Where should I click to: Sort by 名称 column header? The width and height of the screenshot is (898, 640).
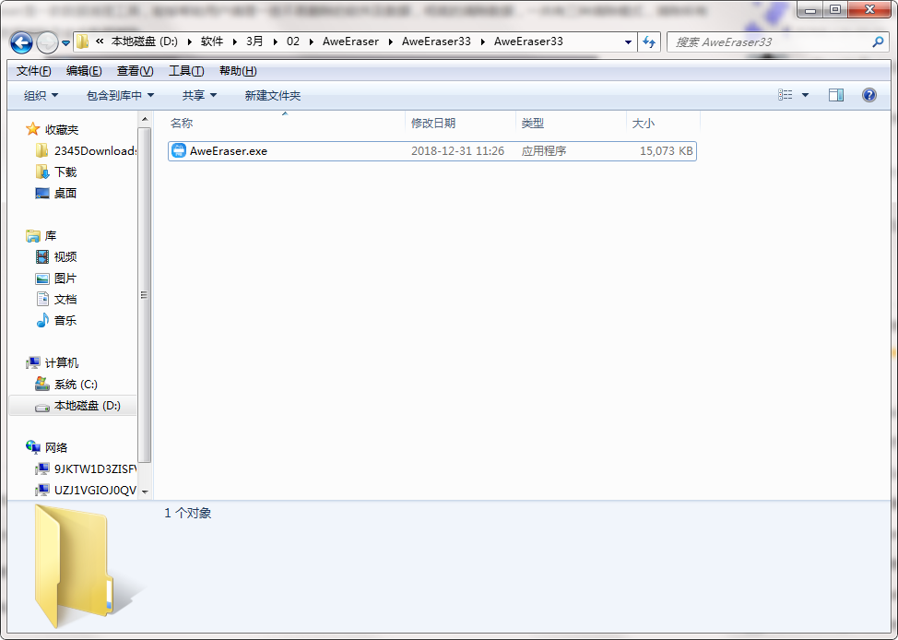point(286,124)
